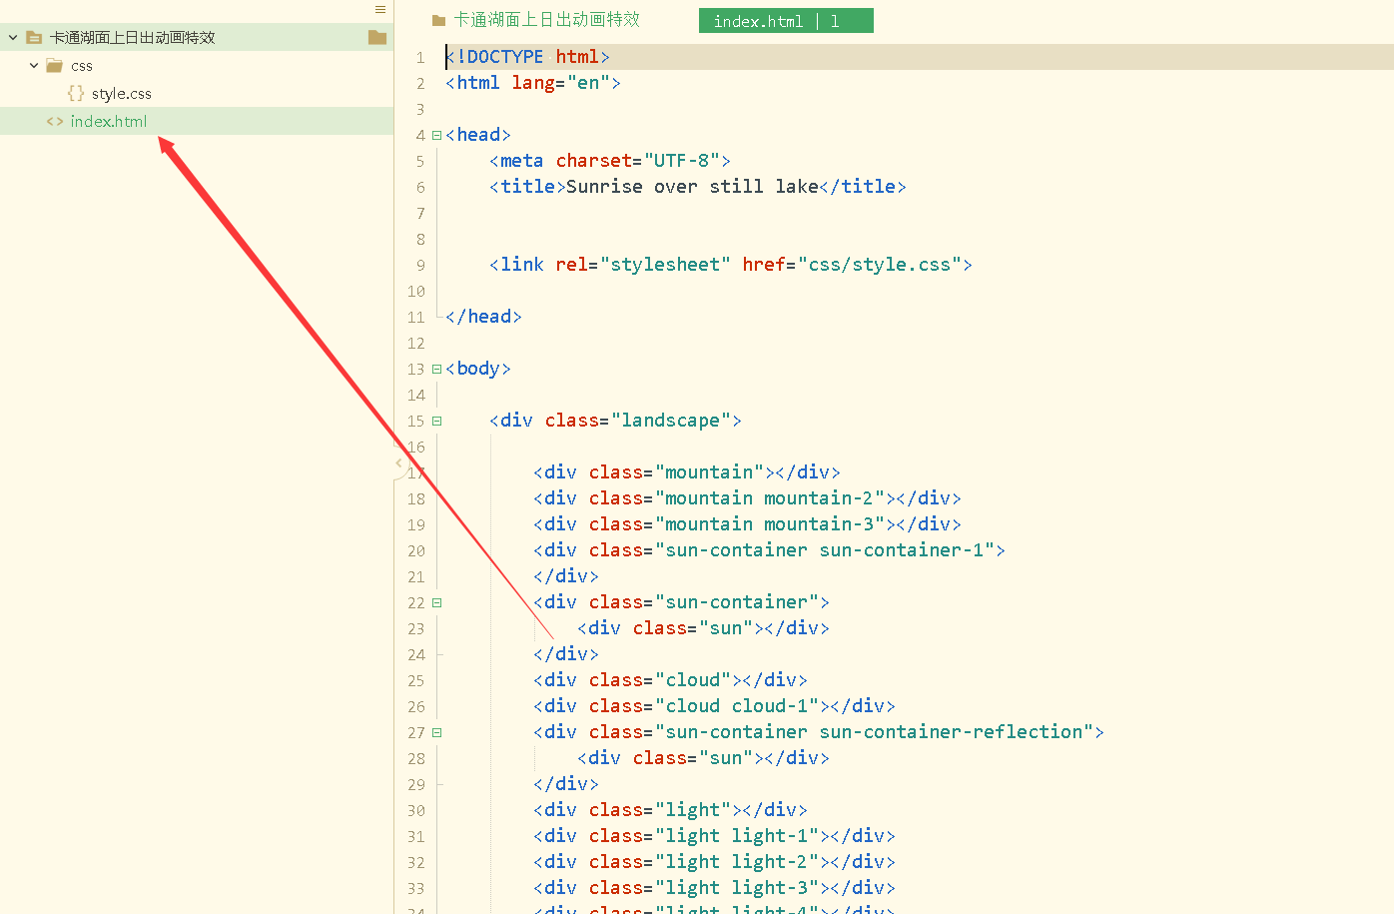The width and height of the screenshot is (1394, 914).
Task: Click the class="landscape" attribute
Action: click(637, 421)
